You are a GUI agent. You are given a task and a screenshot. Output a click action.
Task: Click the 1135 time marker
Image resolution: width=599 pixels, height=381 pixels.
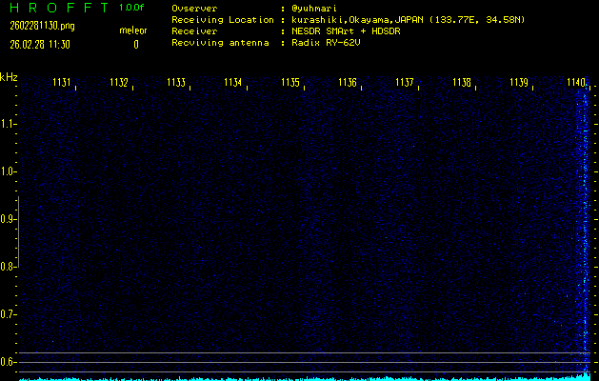coord(290,83)
